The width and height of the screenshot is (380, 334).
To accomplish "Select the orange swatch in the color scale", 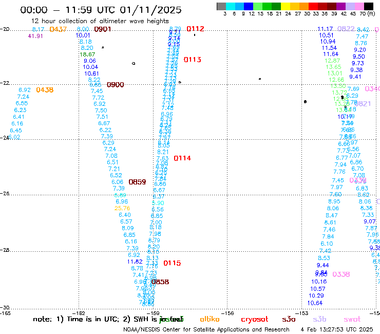I will coord(304,6).
